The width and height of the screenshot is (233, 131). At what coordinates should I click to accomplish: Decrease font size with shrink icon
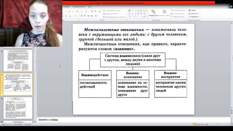[x=73, y=11]
